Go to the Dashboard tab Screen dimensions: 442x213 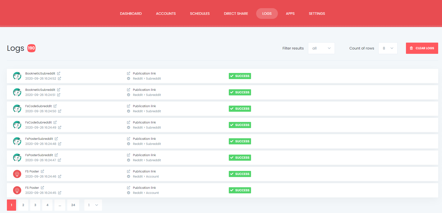coord(131,14)
